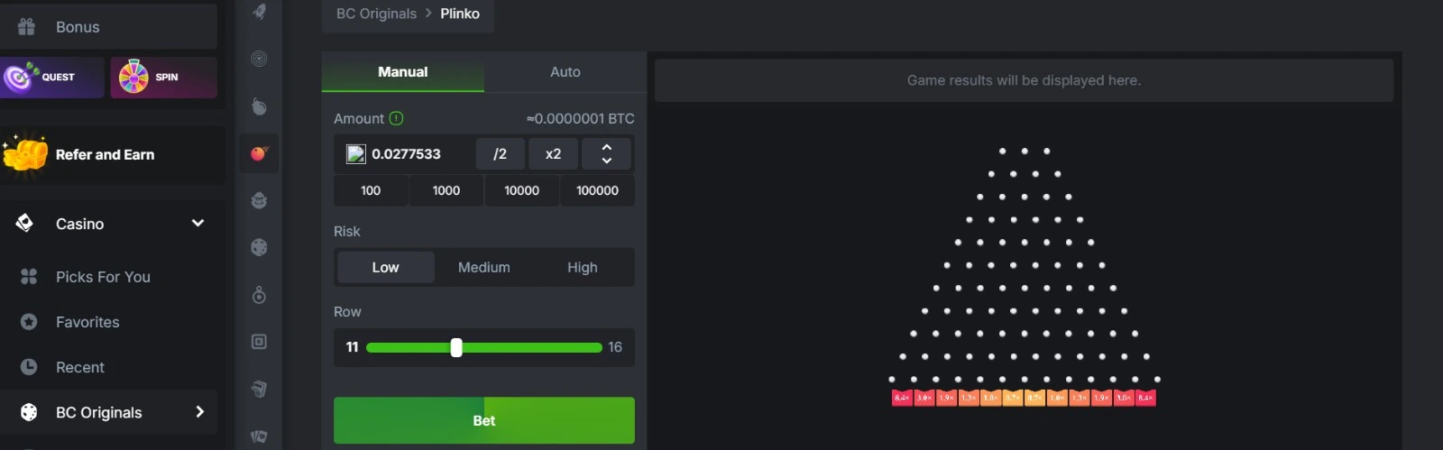Collapse the Casino menu section

(x=198, y=224)
